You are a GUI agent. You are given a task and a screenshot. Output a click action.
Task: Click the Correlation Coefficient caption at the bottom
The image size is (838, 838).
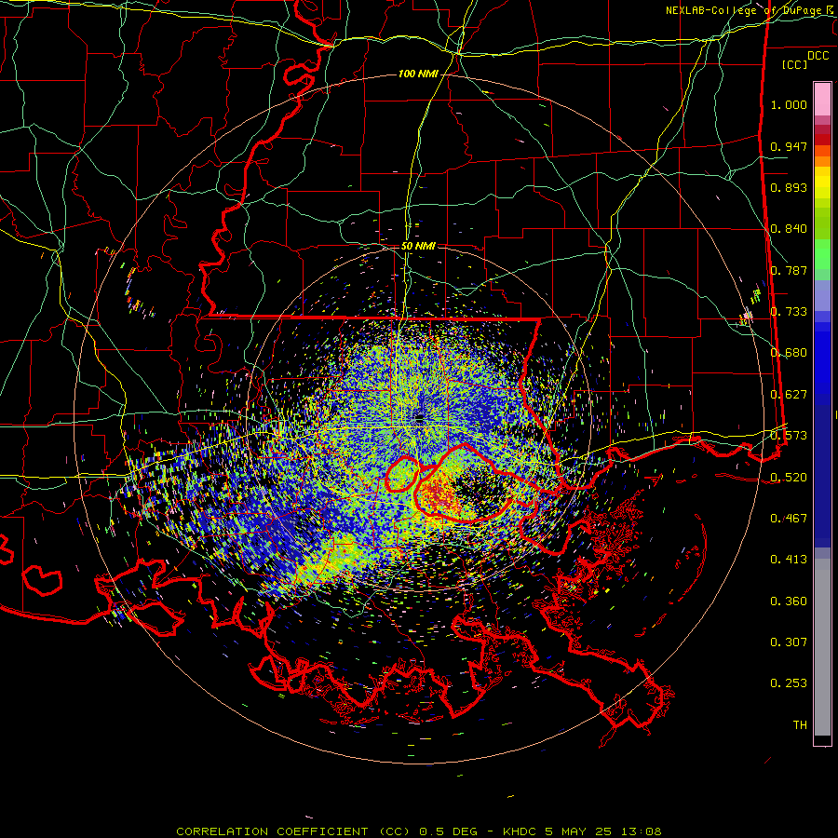pos(419,831)
